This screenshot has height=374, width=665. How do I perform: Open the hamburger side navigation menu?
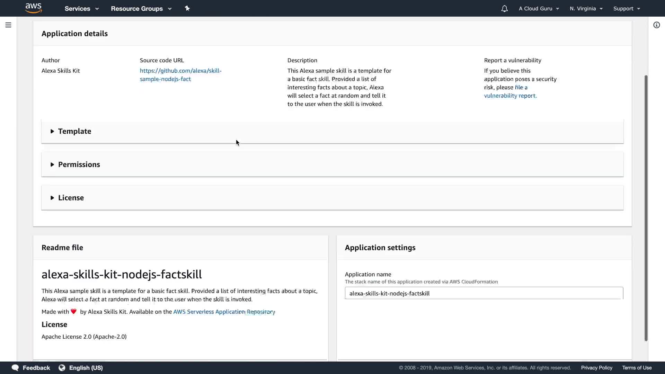(x=8, y=25)
